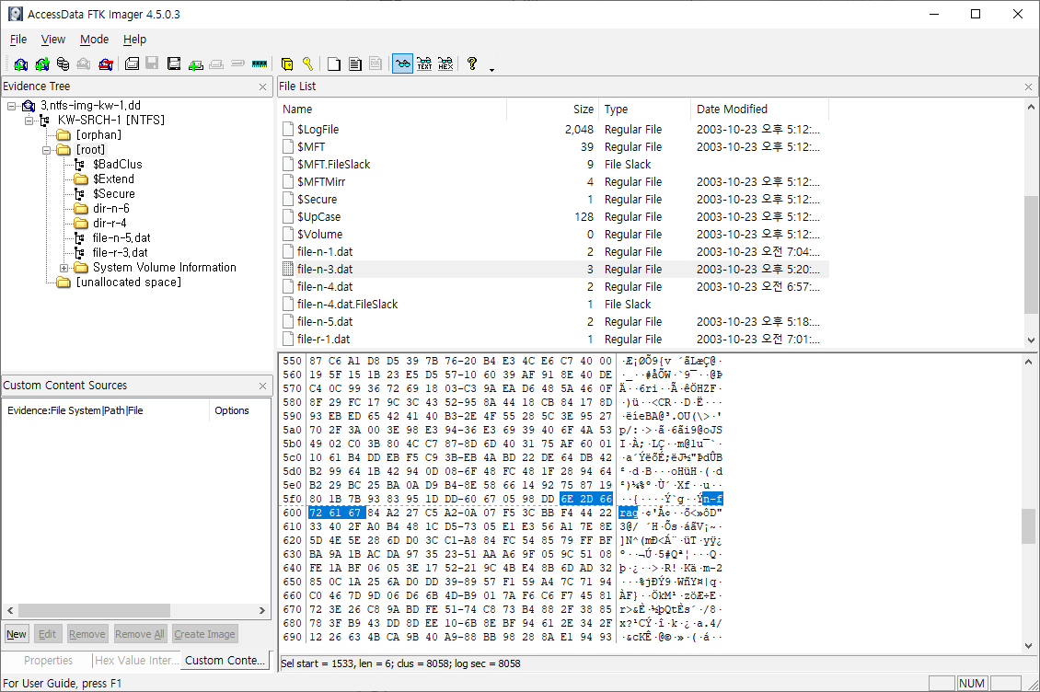
Task: Click Export Logical Image (AD1) icon
Action: [174, 63]
